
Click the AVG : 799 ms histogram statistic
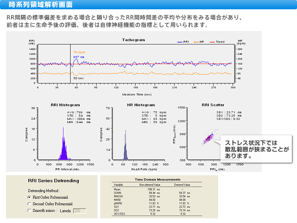(79, 112)
